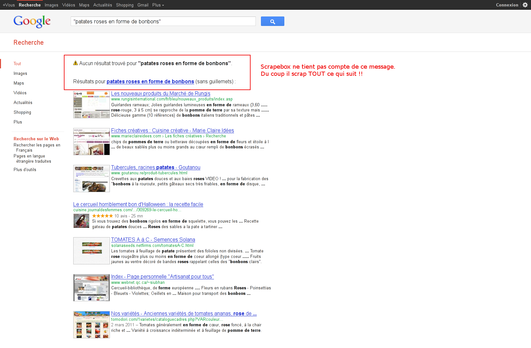Viewport: 531px width, 348px height.
Task: Open Tubercules, racines patates - Goutanou result
Action: pyautogui.click(x=156, y=168)
